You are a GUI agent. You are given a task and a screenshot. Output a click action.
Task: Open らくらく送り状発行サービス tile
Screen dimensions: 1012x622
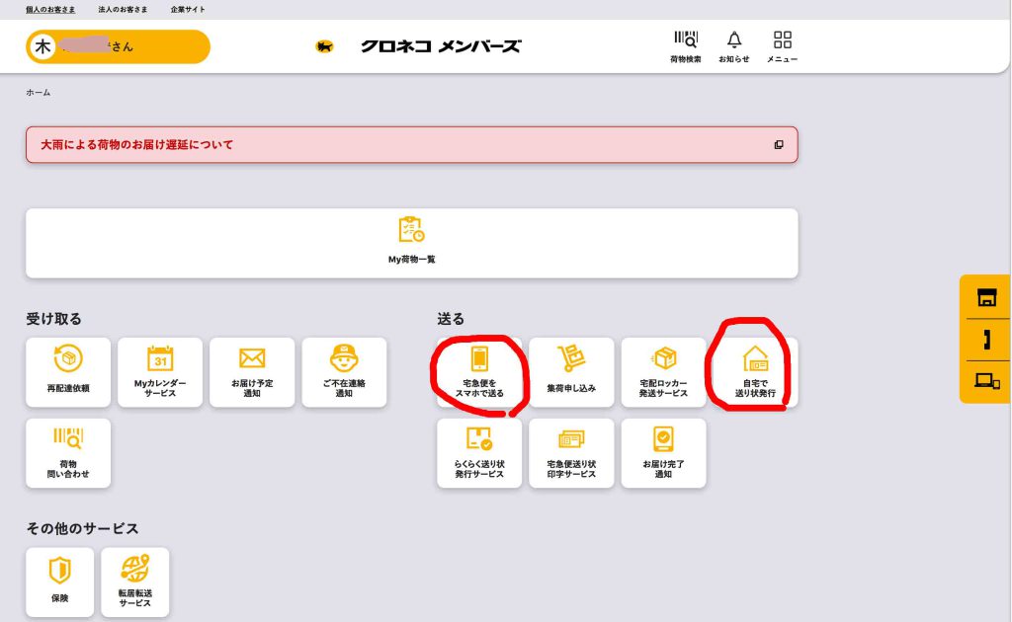[x=479, y=453]
